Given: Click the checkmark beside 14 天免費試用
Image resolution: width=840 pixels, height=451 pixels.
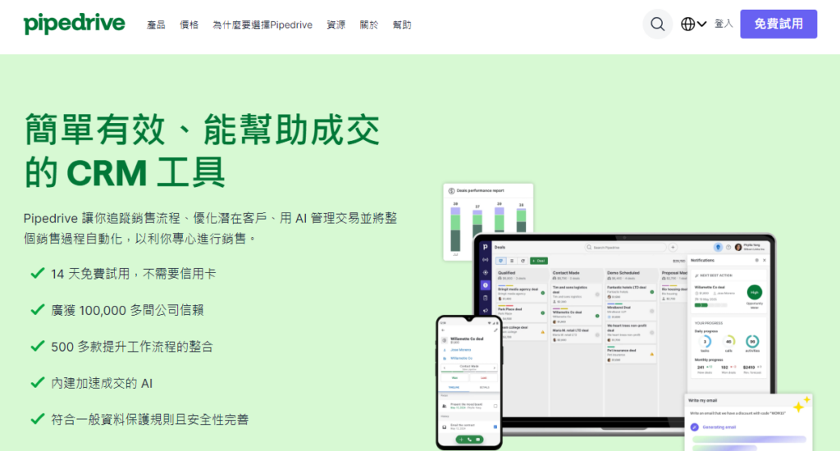Looking at the screenshot, I should pyautogui.click(x=38, y=274).
